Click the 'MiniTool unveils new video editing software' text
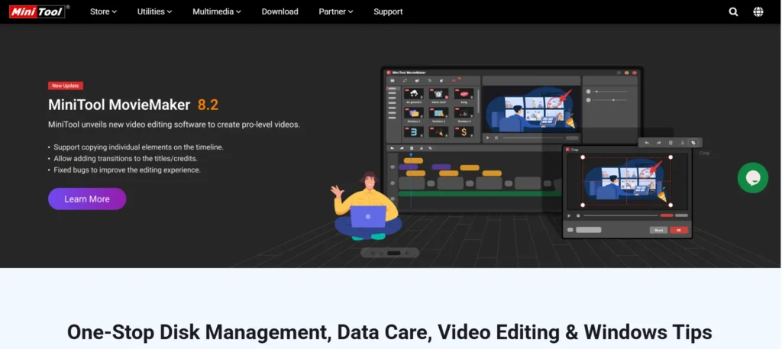 click(x=174, y=124)
